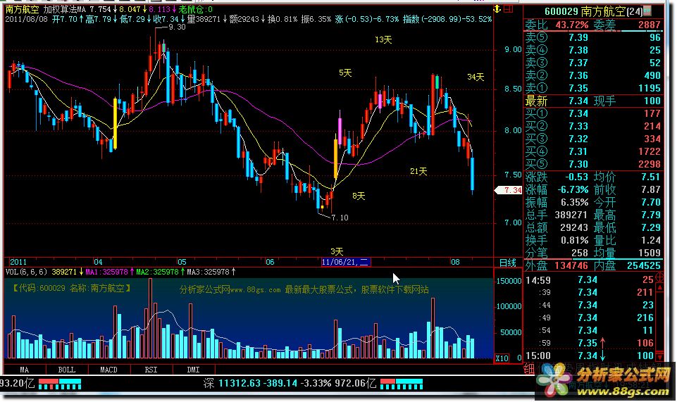The image size is (677, 402).
Task: Click the trade list scroll-up arrow
Action: click(x=659, y=287)
